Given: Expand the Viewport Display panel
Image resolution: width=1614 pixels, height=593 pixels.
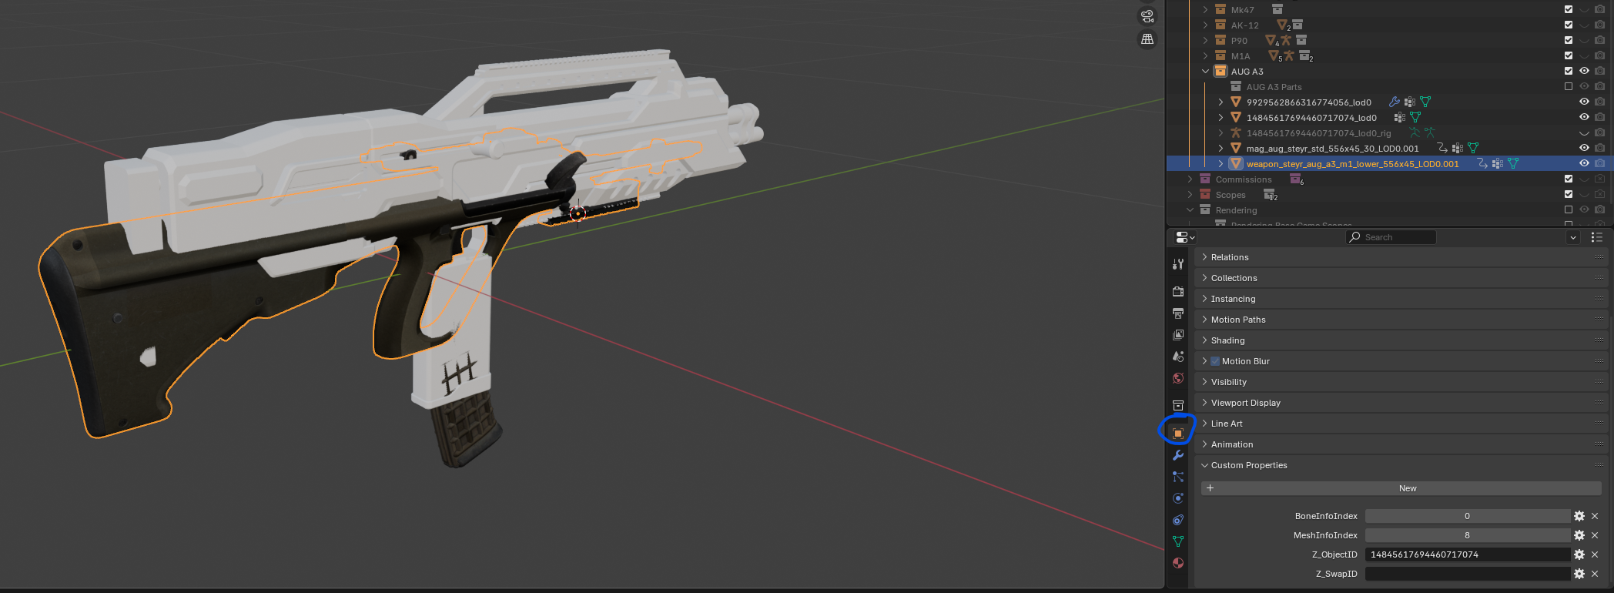Looking at the screenshot, I should click(x=1245, y=403).
